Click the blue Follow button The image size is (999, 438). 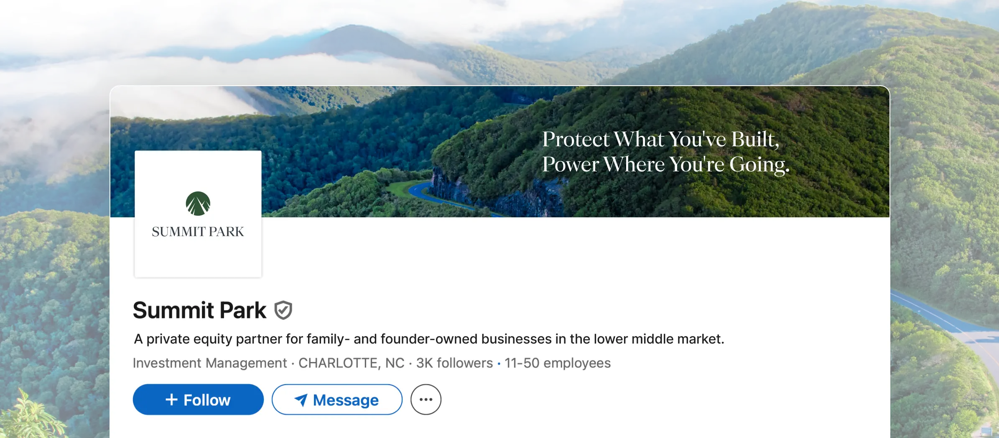pyautogui.click(x=198, y=400)
